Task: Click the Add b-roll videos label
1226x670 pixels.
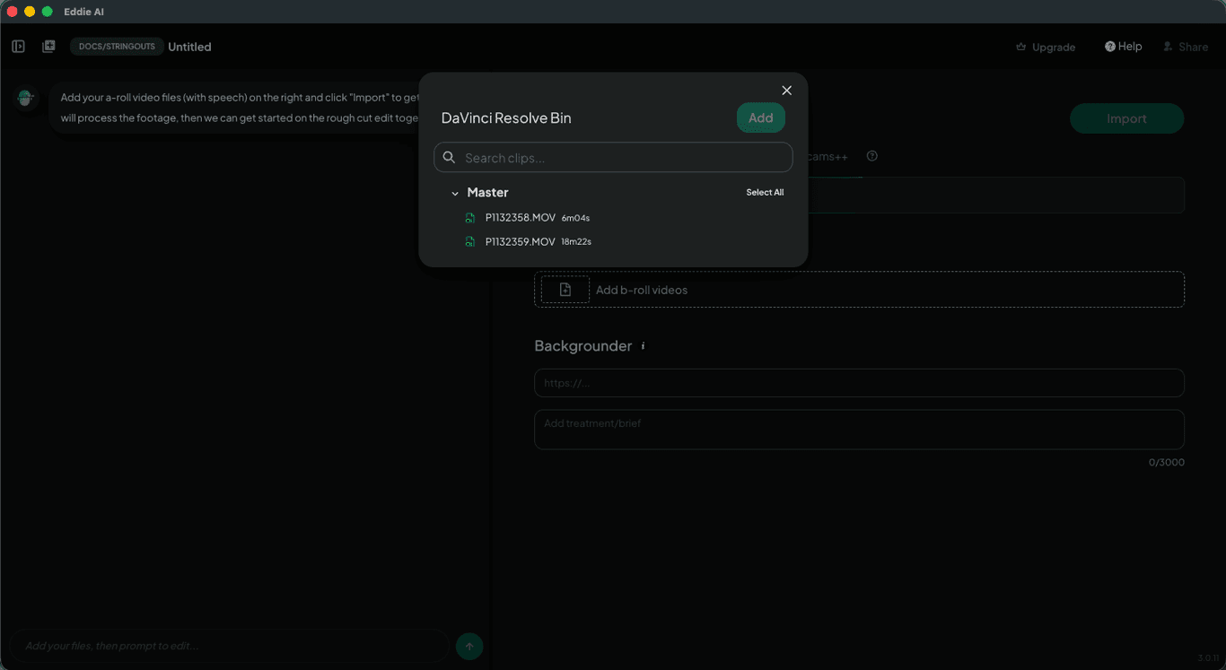Action: [x=642, y=290]
